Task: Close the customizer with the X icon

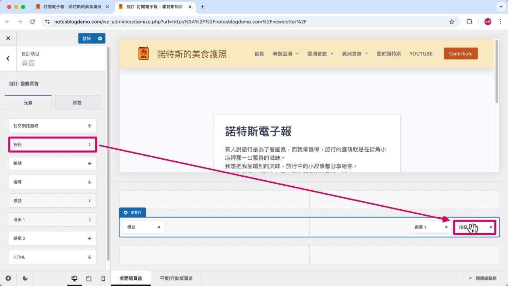Action: 8,39
